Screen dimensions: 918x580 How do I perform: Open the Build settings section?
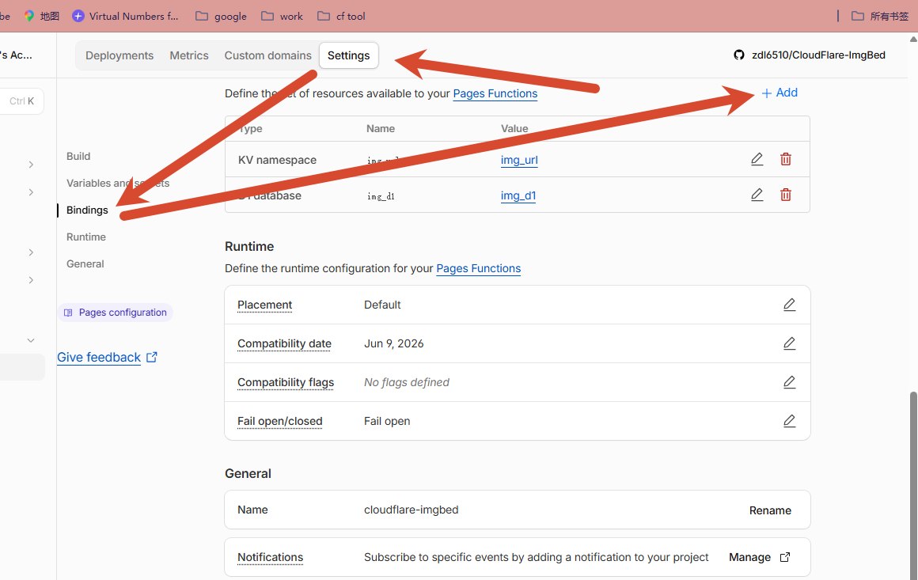tap(78, 156)
